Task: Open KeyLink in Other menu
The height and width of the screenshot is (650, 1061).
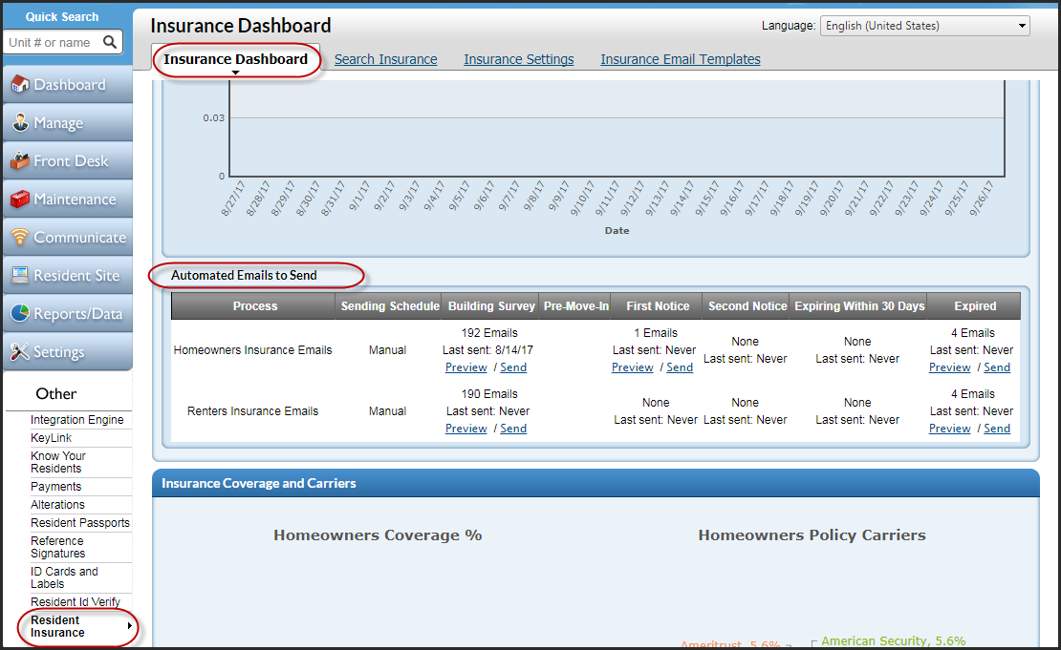Action: [51, 438]
